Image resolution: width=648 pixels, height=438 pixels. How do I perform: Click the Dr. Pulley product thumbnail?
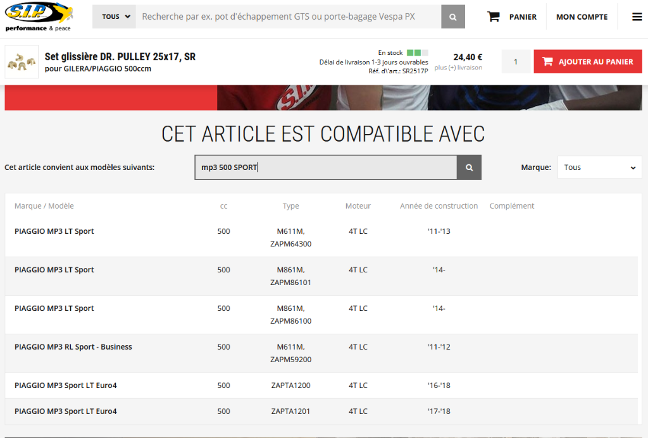click(x=22, y=62)
